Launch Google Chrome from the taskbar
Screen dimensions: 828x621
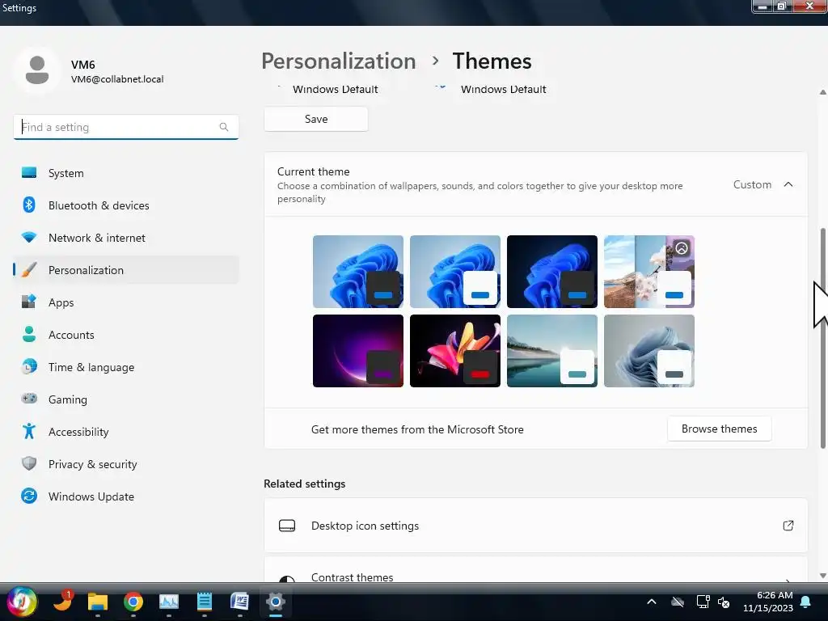[x=133, y=602]
